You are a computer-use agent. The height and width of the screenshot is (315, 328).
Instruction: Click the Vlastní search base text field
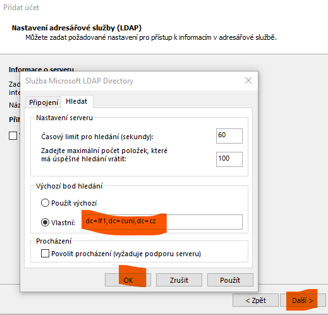point(163,222)
